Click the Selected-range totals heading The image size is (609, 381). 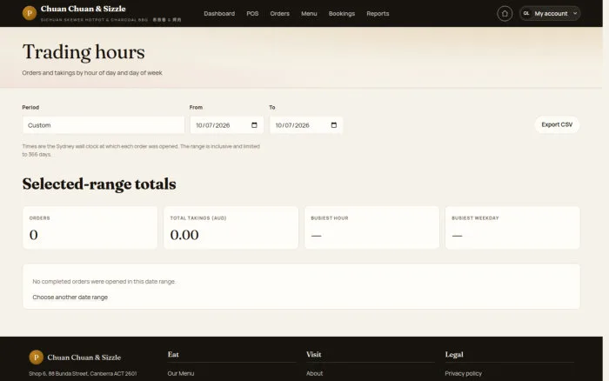99,184
